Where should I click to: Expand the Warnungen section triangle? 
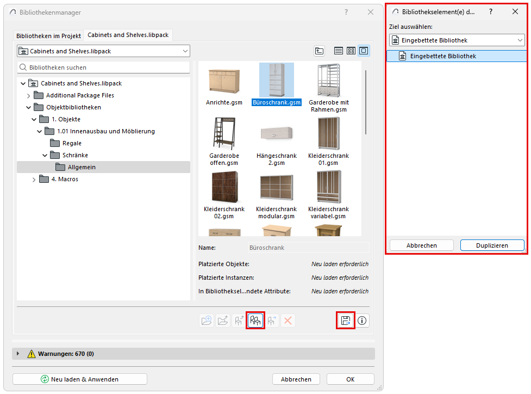(x=17, y=354)
